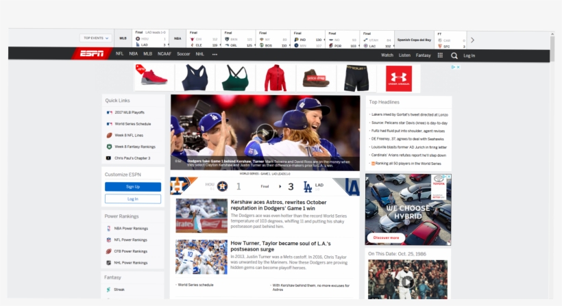Open the NFL menu
The width and height of the screenshot is (562, 306).
[119, 53]
